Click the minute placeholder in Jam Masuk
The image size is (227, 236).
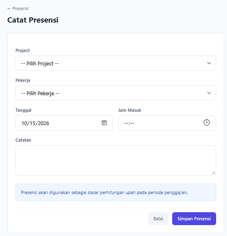pyautogui.click(x=132, y=123)
